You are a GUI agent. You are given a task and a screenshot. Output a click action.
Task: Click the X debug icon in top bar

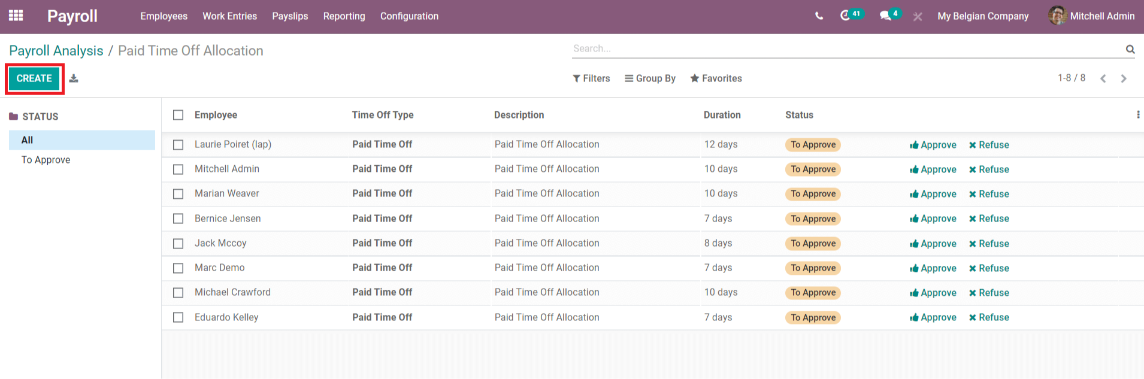pyautogui.click(x=918, y=17)
